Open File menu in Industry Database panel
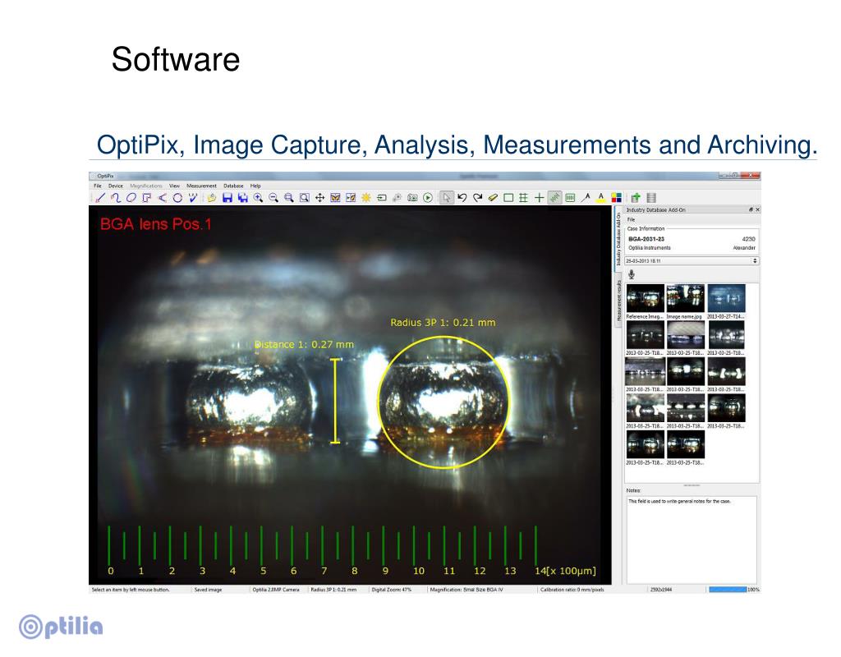The width and height of the screenshot is (841, 657). pyautogui.click(x=632, y=219)
